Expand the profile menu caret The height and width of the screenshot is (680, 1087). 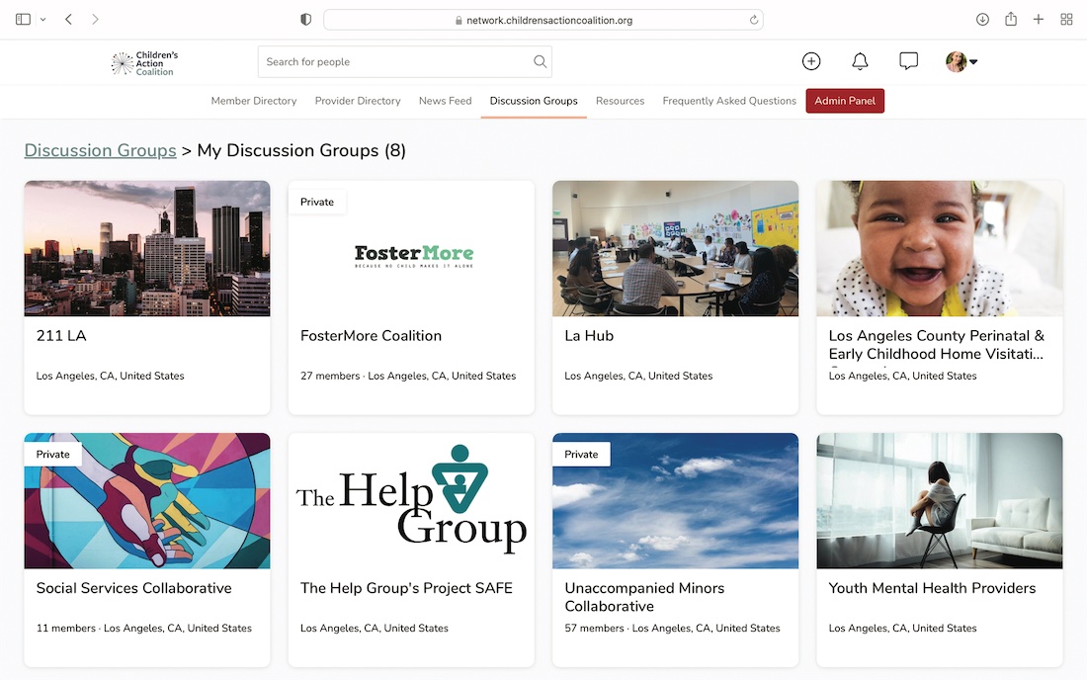973,61
